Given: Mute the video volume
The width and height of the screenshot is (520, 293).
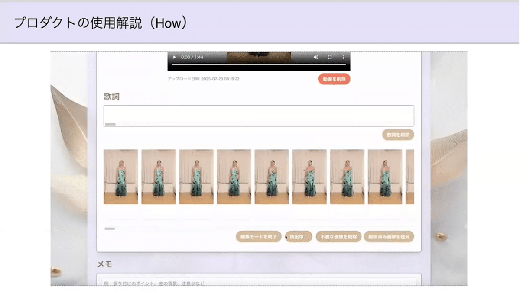Looking at the screenshot, I should 316,57.
